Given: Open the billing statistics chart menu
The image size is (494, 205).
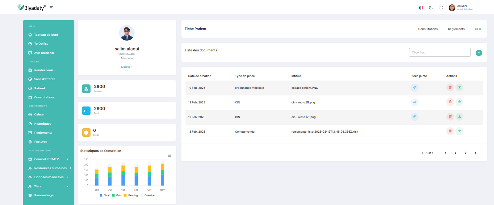Looking at the screenshot, I should click(170, 156).
